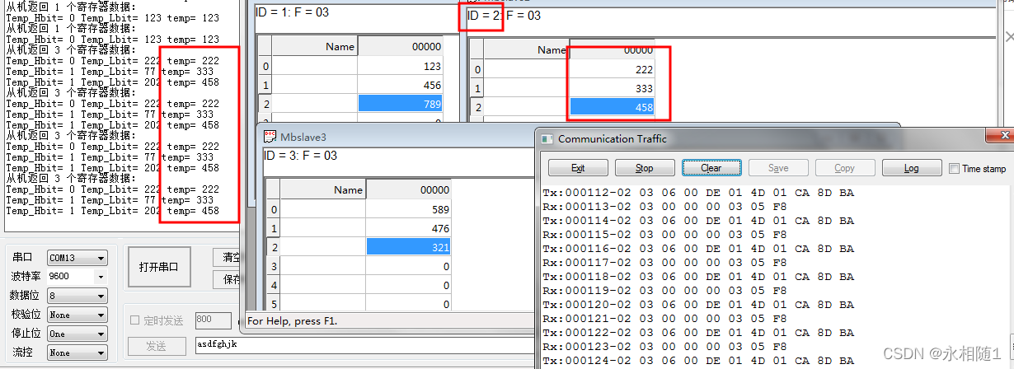Click row header 1 in ID 1 slave
The height and width of the screenshot is (369, 1014).
click(265, 85)
